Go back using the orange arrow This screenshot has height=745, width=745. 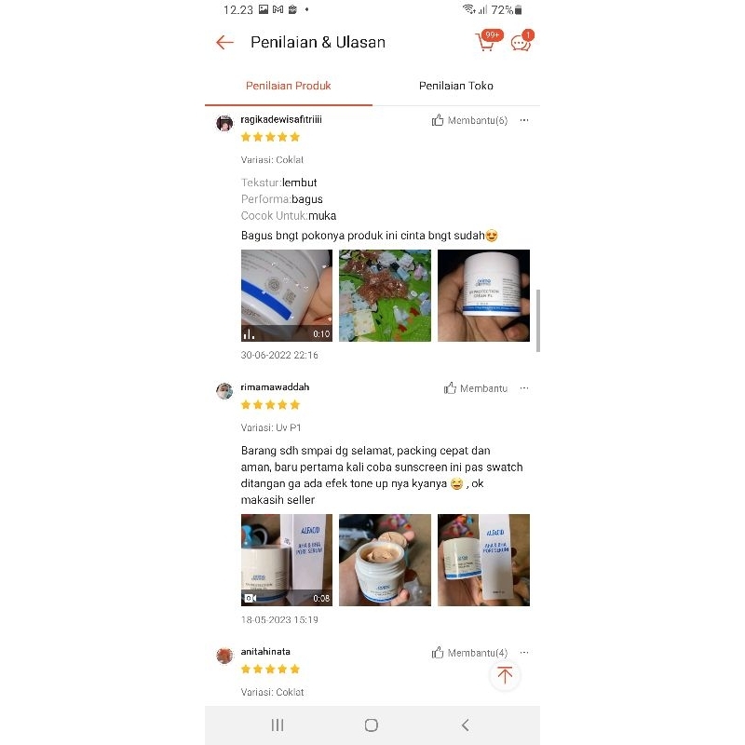(x=224, y=42)
